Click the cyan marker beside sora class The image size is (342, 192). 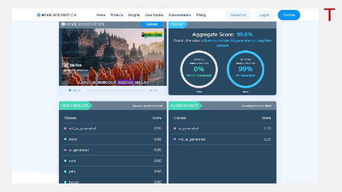[x=65, y=161]
